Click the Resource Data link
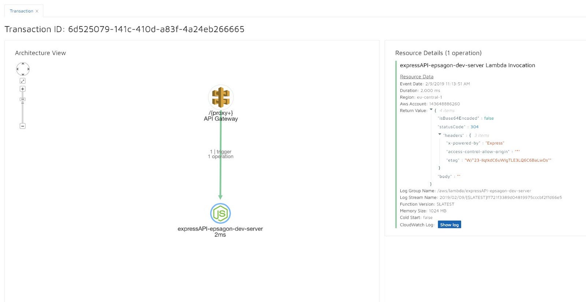This screenshot has height=302, width=586. click(x=416, y=77)
